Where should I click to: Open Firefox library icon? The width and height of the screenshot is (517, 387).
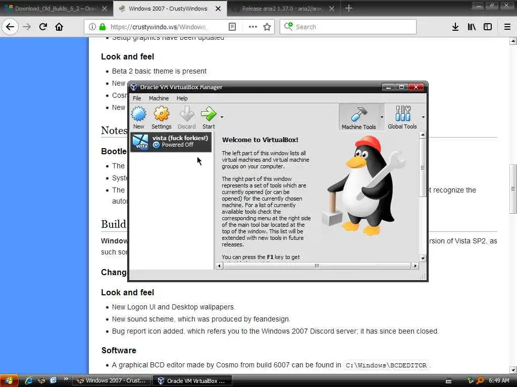(472, 27)
